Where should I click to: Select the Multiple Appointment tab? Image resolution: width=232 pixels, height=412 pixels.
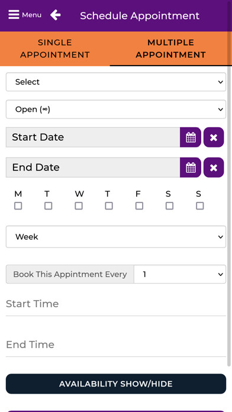(x=170, y=49)
